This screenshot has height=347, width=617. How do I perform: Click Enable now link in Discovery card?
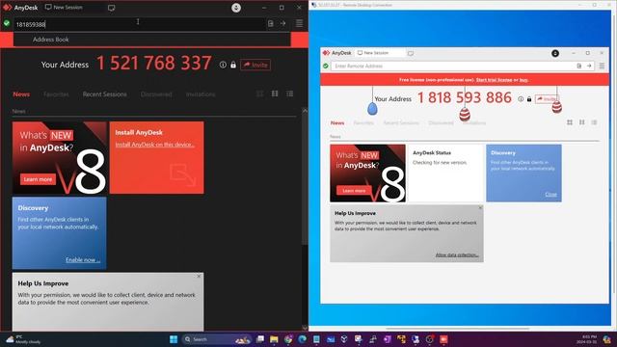click(83, 259)
